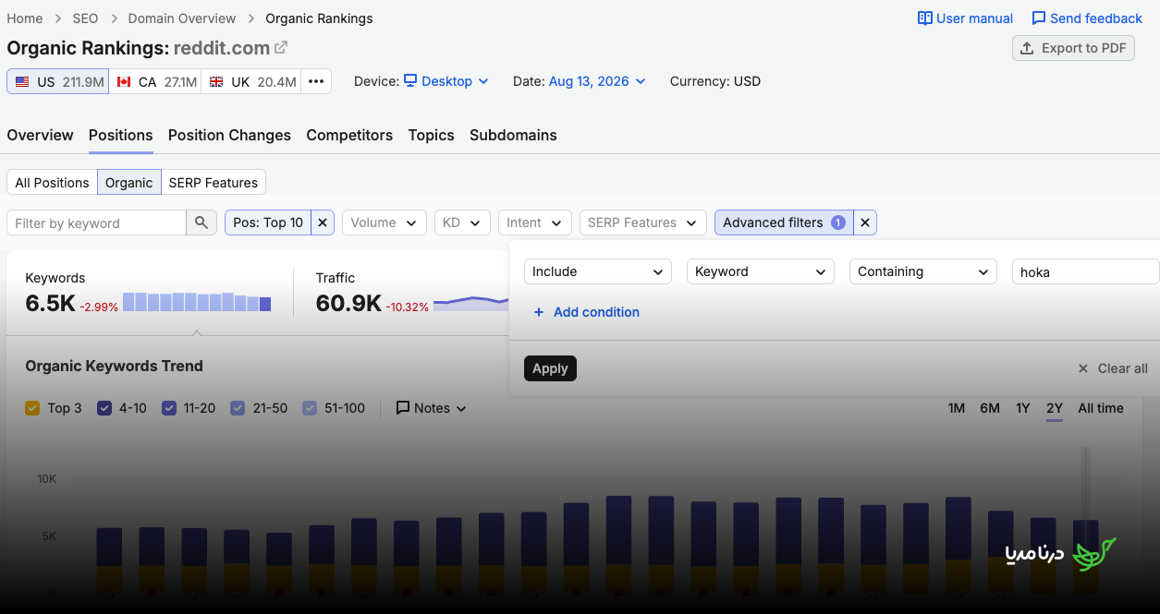The height and width of the screenshot is (614, 1160).
Task: Open the Date Aug 13, 2026 dropdown
Action: [x=597, y=81]
